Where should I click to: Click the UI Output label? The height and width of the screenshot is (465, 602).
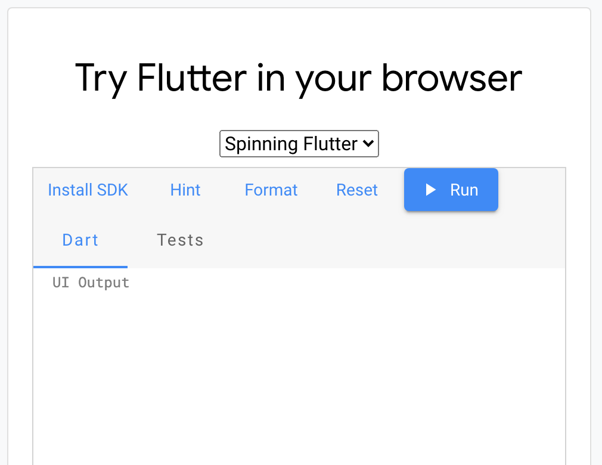click(90, 282)
